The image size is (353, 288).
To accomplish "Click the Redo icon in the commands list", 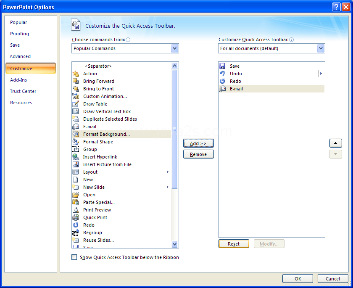I will tap(76, 225).
